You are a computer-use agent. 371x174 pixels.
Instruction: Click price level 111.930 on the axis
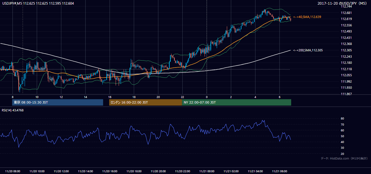347,88
